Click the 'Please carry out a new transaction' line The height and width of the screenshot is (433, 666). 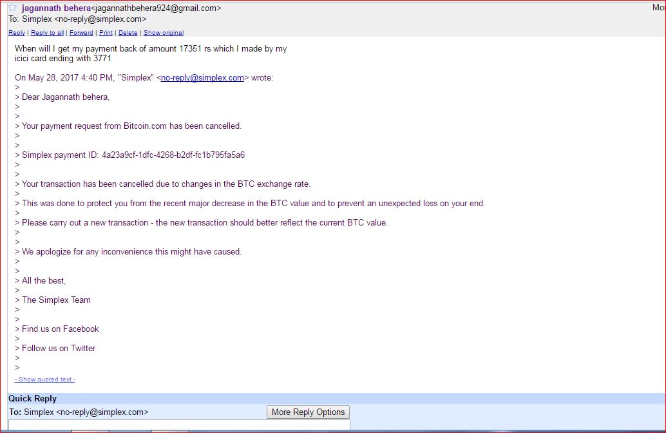pos(205,223)
